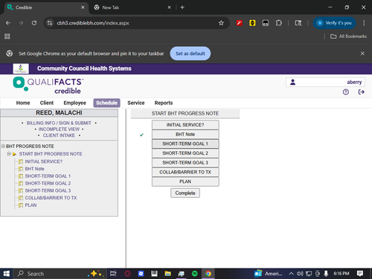Click the aberry username field
Screen dimensions: 372x279
[x=325, y=82]
